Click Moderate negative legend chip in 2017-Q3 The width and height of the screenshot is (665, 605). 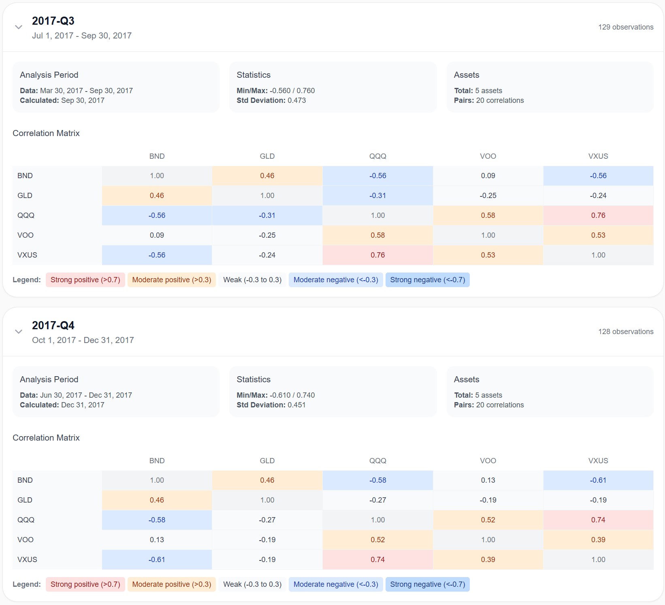336,280
